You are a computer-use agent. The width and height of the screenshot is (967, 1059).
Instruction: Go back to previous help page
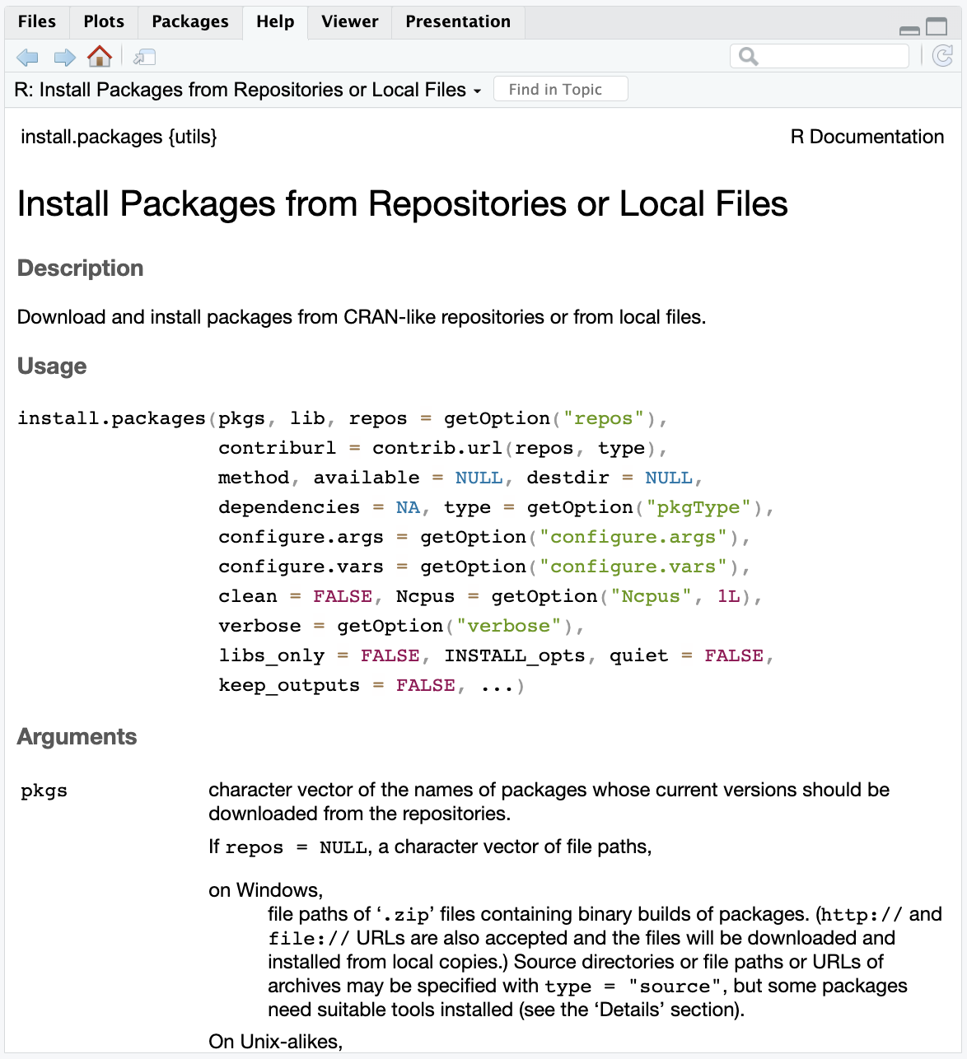[27, 57]
